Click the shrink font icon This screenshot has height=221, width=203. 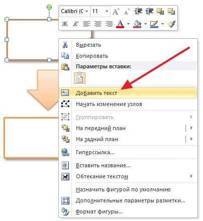pyautogui.click(x=127, y=12)
